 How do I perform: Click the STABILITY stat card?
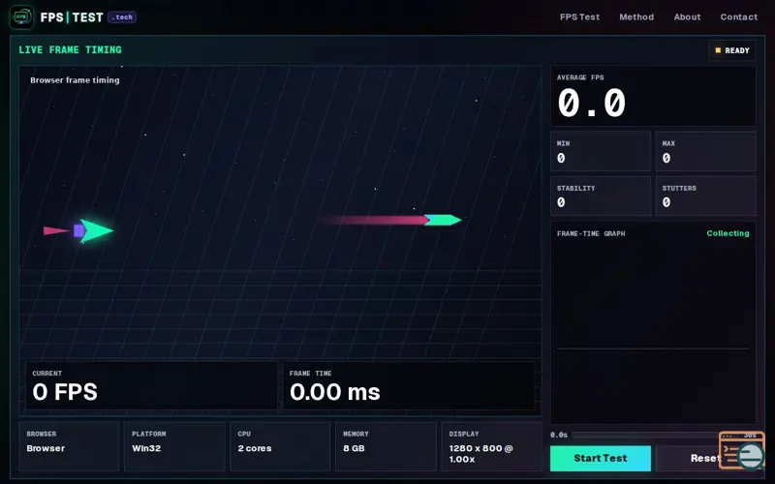(601, 197)
